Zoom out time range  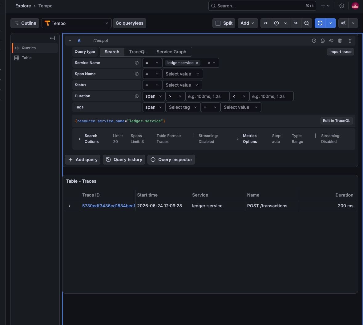click(307, 23)
